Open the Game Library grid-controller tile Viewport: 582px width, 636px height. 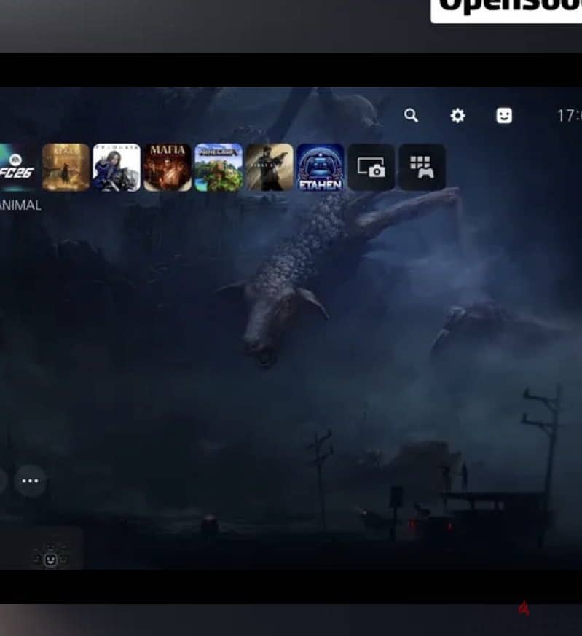(x=422, y=167)
